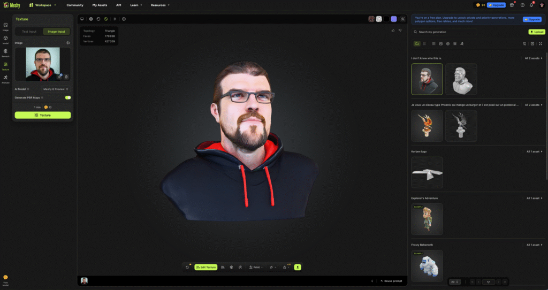Image resolution: width=548 pixels, height=290 pixels.
Task: Open the Community menu item
Action: 75,5
